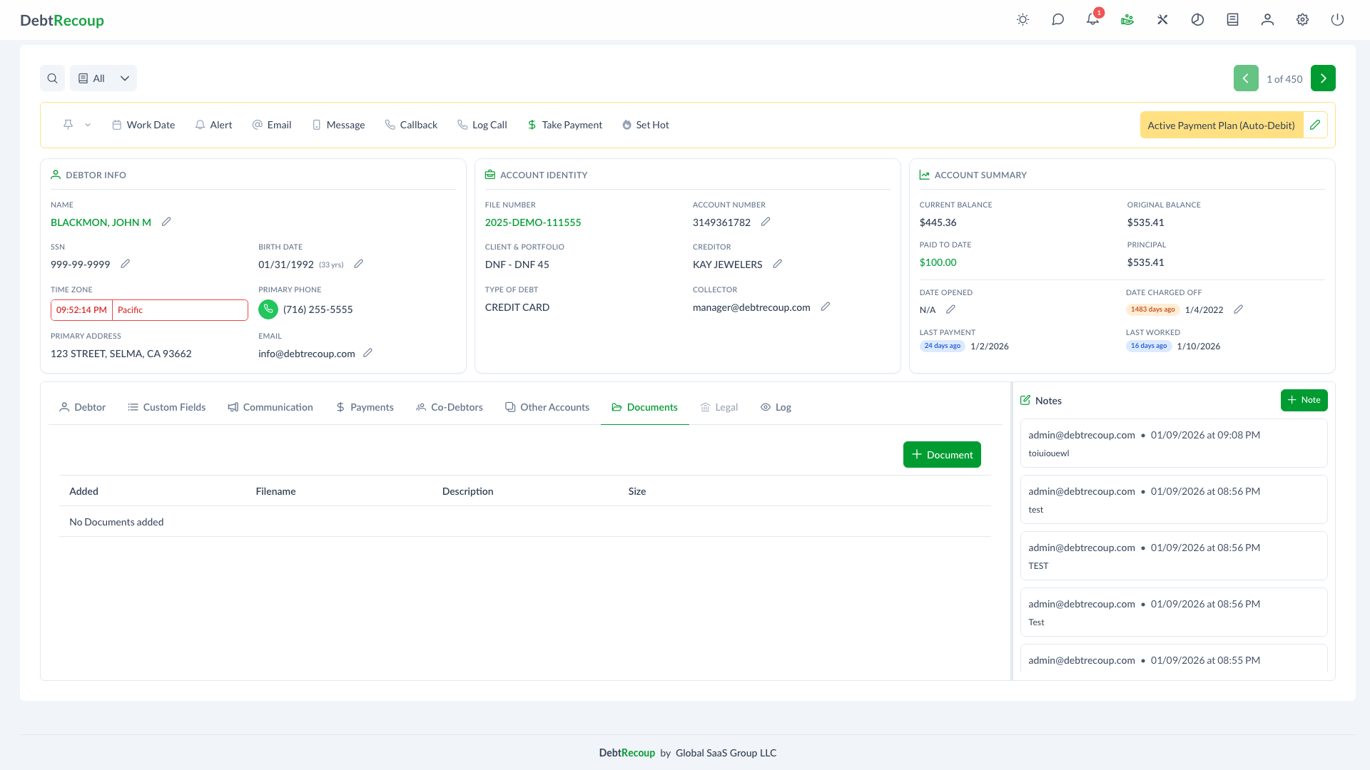1370x770 pixels.
Task: Edit the Active Payment Plan status pencil
Action: [x=1316, y=124]
